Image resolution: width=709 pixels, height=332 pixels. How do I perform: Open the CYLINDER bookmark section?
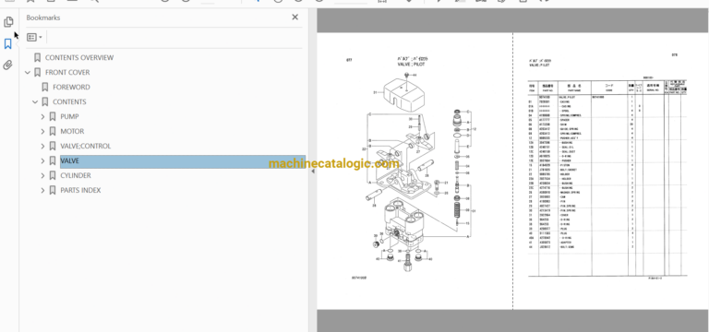click(76, 176)
